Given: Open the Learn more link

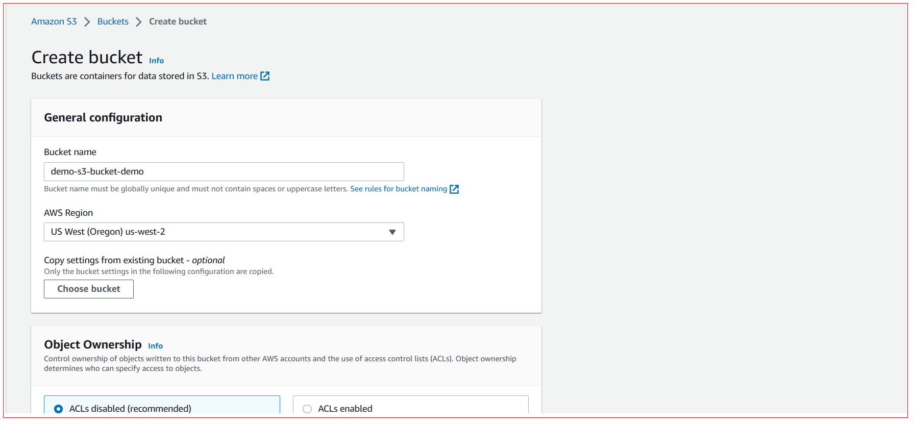Looking at the screenshot, I should click(234, 76).
